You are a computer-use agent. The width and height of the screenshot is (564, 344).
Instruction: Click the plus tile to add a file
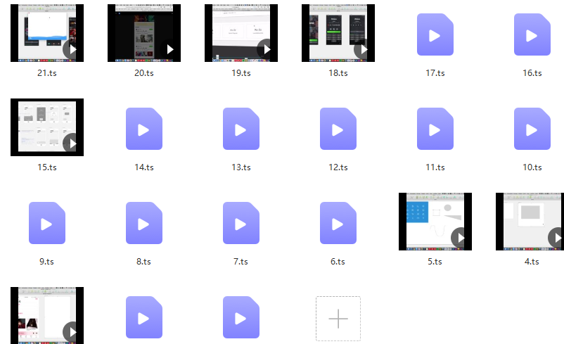click(338, 319)
